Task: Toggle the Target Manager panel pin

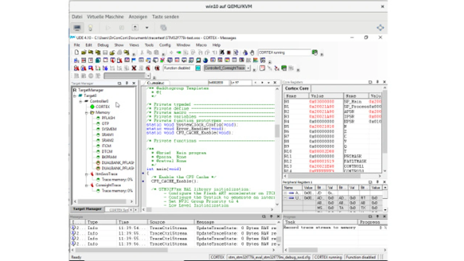Action: tap(127, 83)
